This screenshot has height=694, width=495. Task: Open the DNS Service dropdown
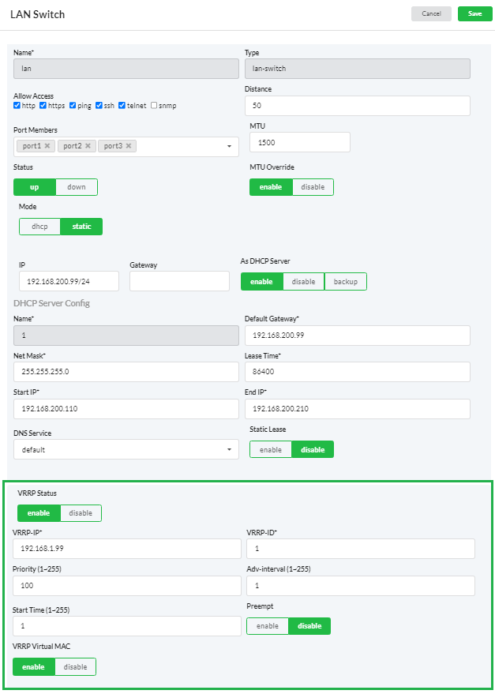[230, 448]
